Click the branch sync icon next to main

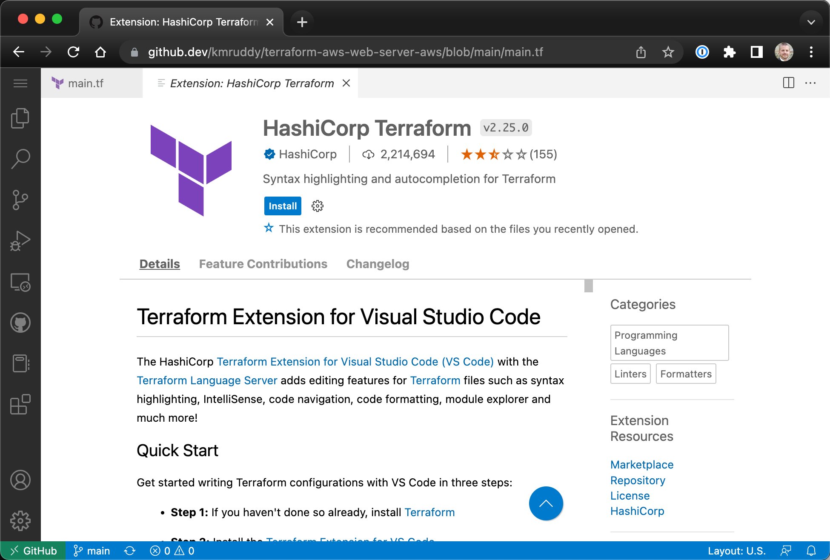tap(130, 550)
